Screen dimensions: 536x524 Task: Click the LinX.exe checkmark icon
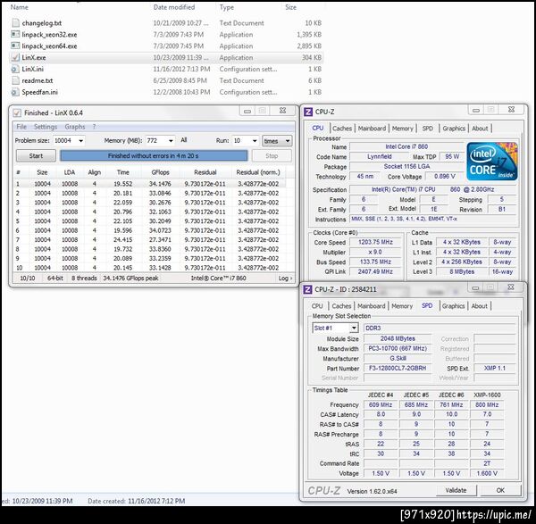15,57
